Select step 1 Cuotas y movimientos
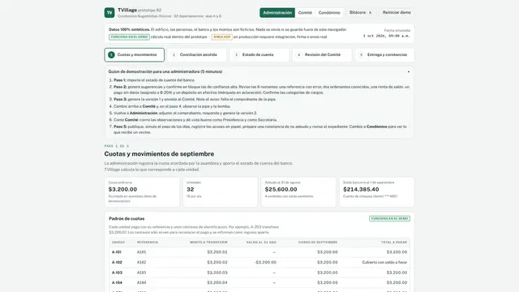 pos(135,54)
